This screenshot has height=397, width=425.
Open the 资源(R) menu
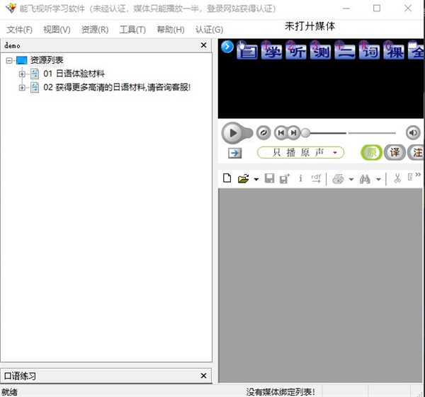[94, 30]
